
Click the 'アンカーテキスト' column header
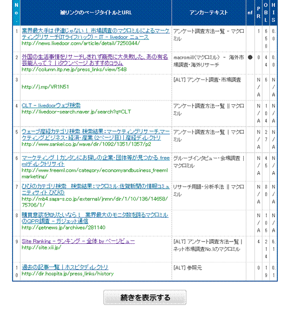pos(208,13)
